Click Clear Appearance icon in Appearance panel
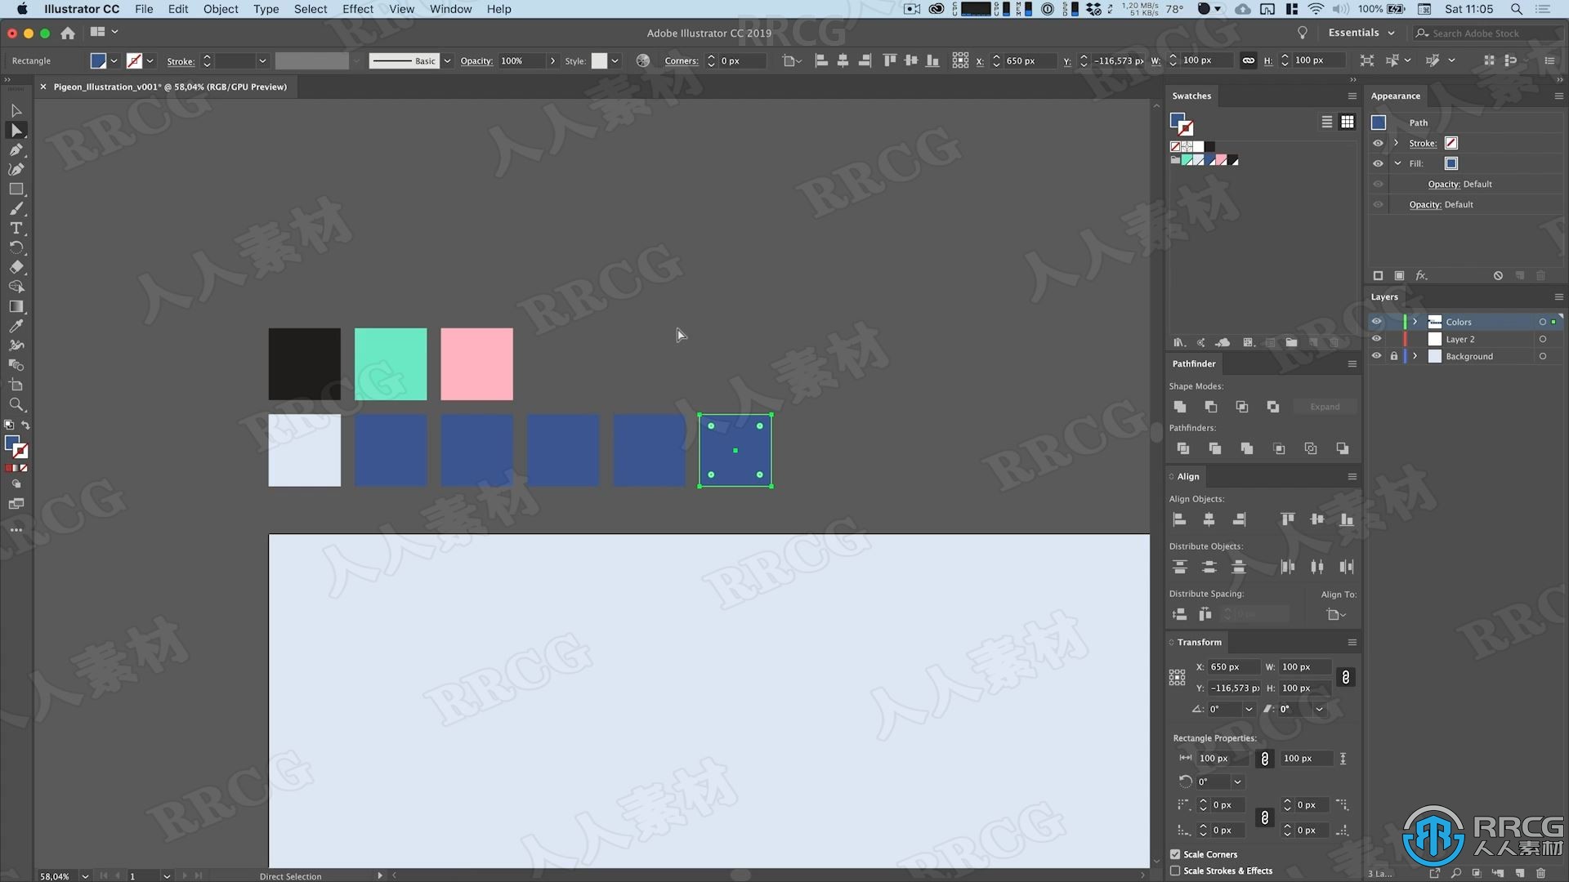 pyautogui.click(x=1498, y=276)
